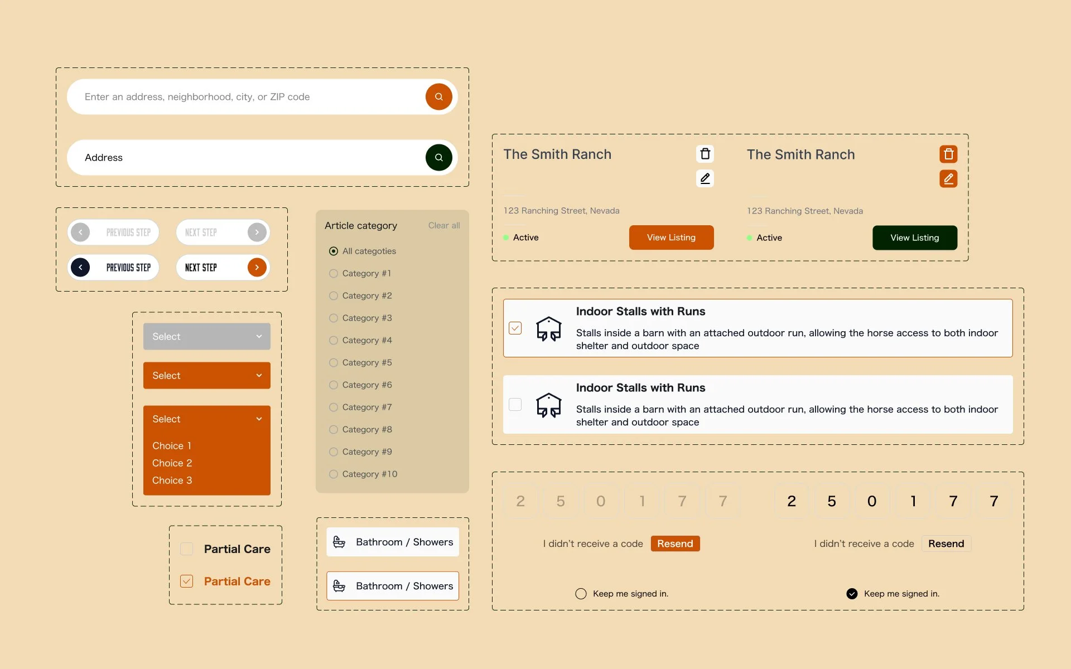Click the orange-outlined Bathroom / Showers chip
This screenshot has height=669, width=1071.
click(x=393, y=586)
